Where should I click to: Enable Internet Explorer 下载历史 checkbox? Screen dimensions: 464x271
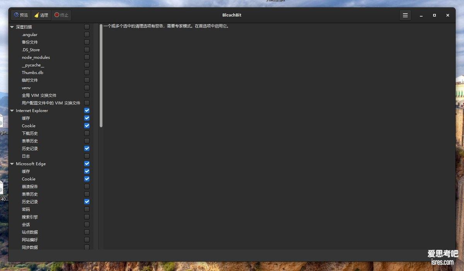(x=87, y=133)
